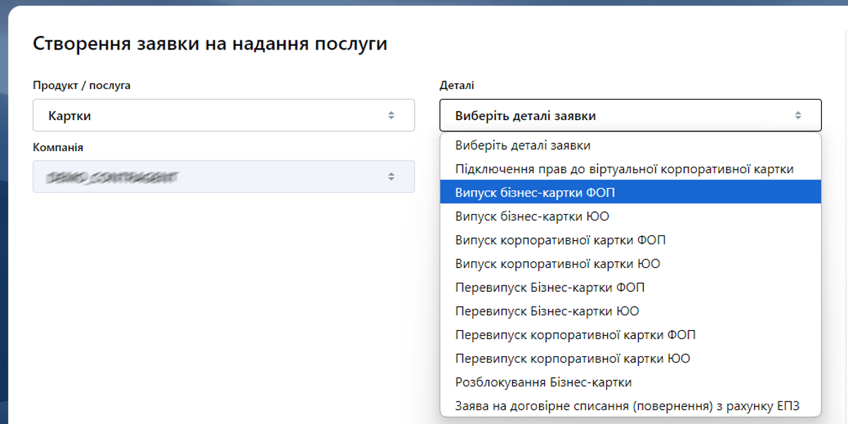848x424 pixels.
Task: Choose Підключення прав до віртуальної корпоративної картки
Action: [x=630, y=169]
